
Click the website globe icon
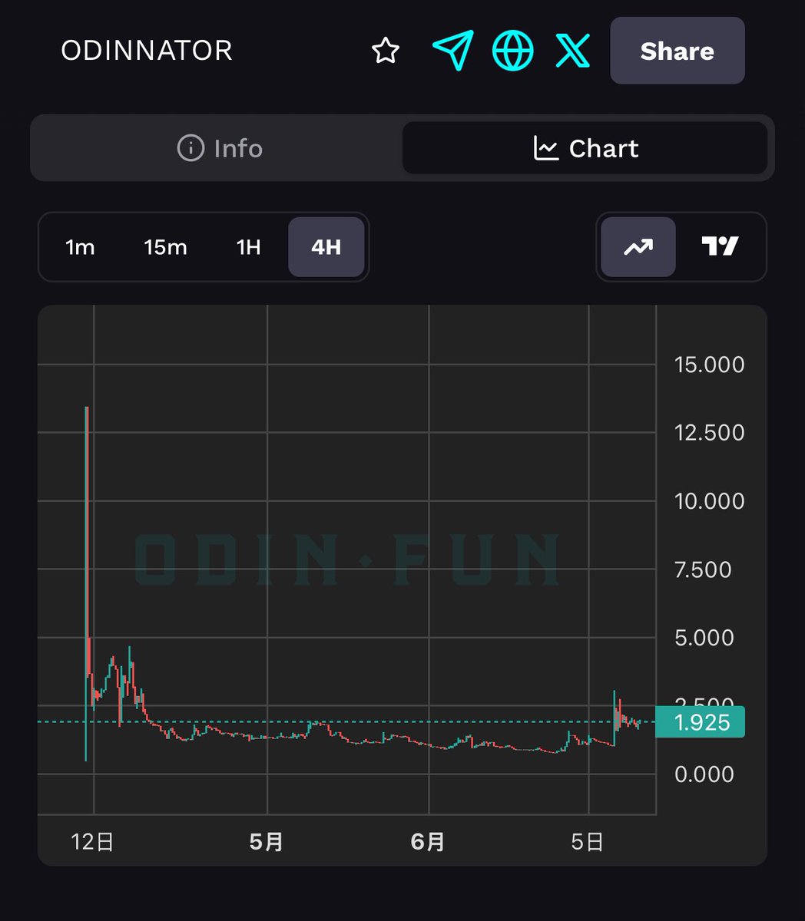(x=513, y=51)
